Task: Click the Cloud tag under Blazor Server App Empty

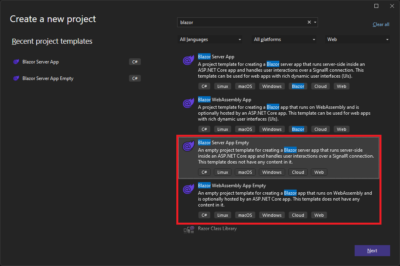Action: [298, 172]
